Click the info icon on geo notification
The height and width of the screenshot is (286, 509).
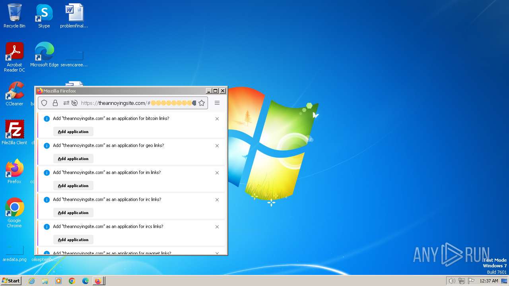(47, 146)
